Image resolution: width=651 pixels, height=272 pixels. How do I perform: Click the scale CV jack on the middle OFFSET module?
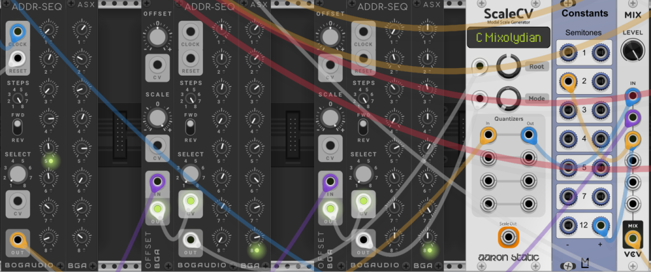tap(157, 146)
